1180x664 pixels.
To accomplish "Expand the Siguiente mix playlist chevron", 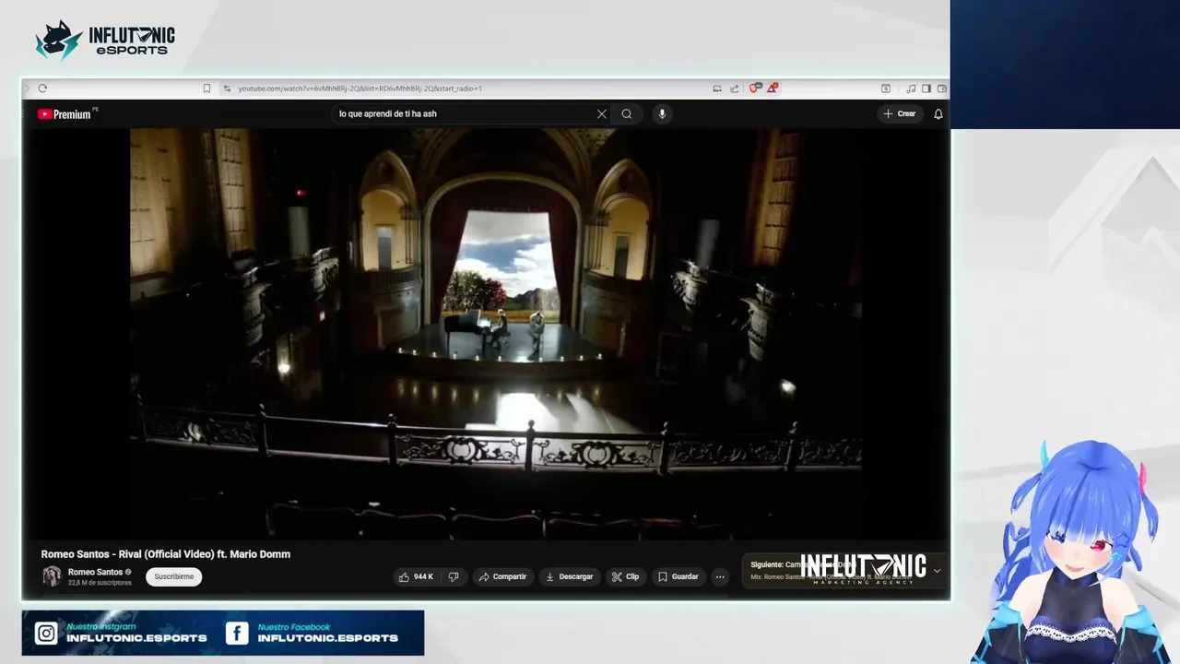I will coord(937,571).
